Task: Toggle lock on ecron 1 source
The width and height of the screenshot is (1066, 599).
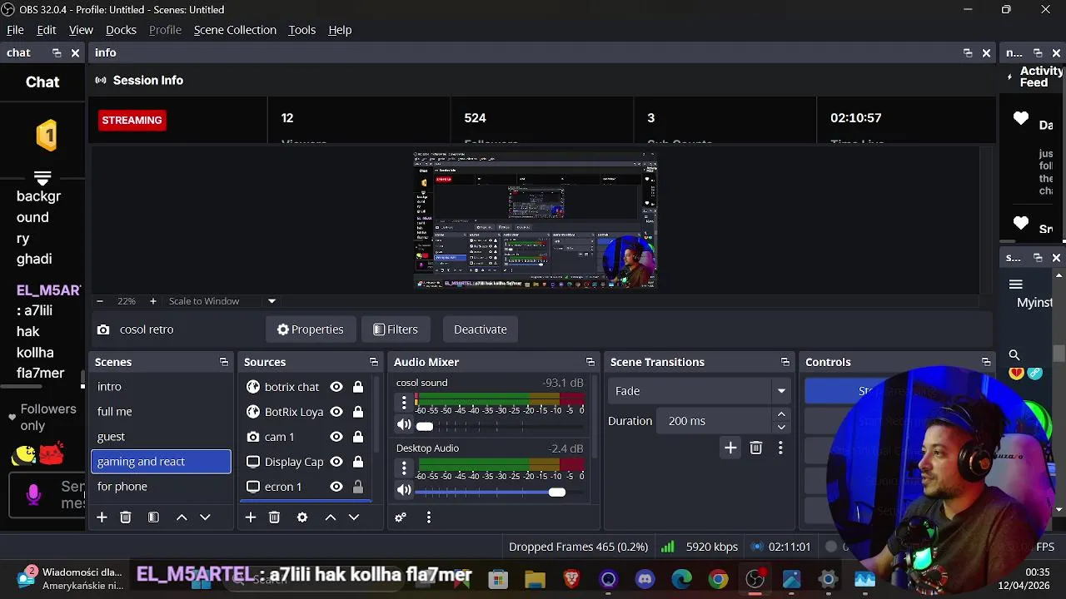Action: pyautogui.click(x=358, y=487)
